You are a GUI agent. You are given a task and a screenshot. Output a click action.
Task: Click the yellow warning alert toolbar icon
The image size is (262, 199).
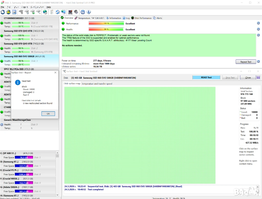click(8, 12)
